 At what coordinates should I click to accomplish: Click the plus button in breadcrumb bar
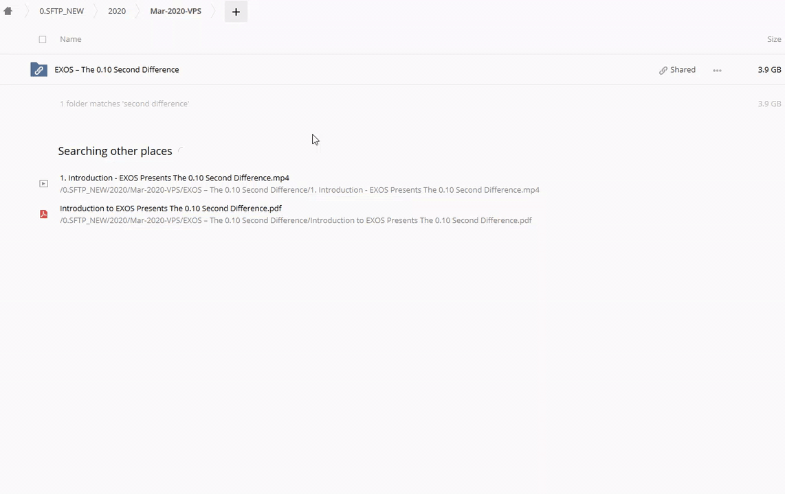[236, 12]
